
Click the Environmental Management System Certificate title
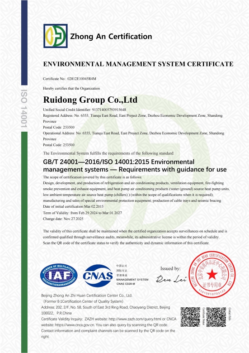138,64
